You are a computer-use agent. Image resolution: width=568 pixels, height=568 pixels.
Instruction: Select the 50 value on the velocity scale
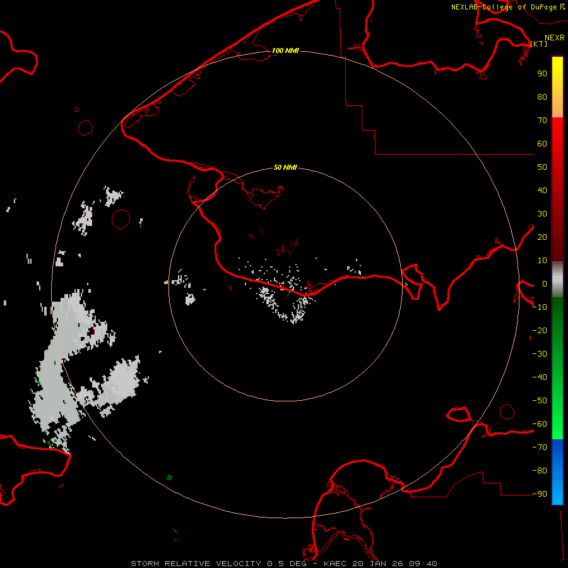click(x=542, y=167)
